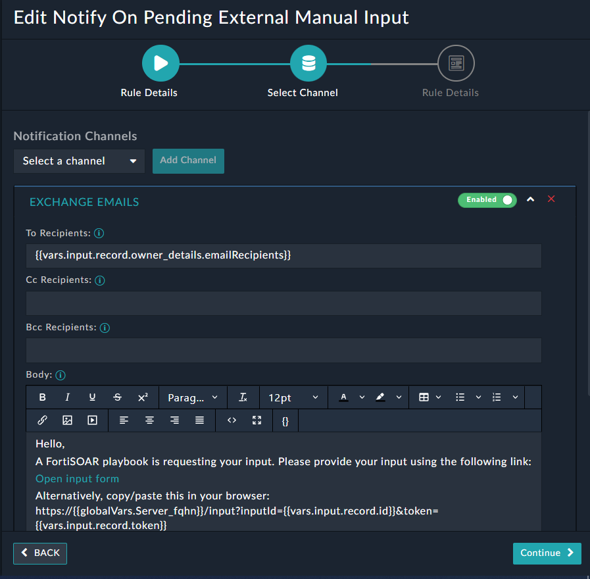Toggle bold formatting in body editor
Image resolution: width=590 pixels, height=579 pixels.
(43, 397)
